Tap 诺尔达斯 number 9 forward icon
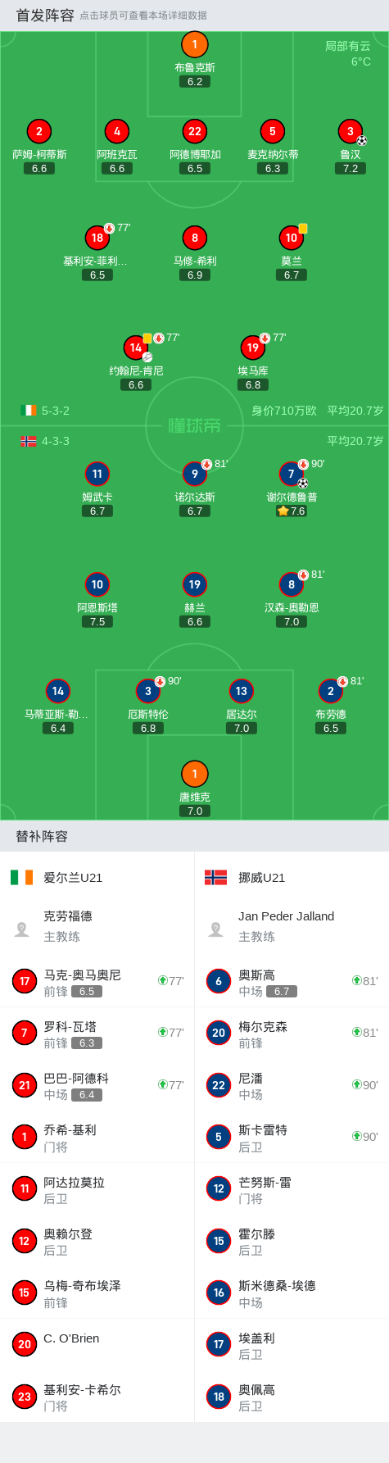The image size is (389, 1463). tap(195, 474)
